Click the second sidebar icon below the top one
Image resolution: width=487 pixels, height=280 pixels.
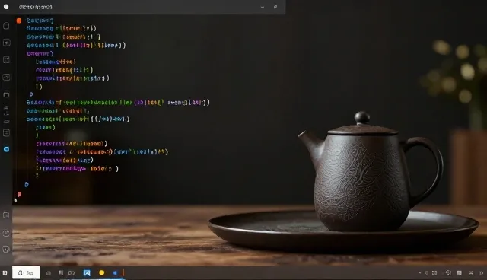coord(6,43)
